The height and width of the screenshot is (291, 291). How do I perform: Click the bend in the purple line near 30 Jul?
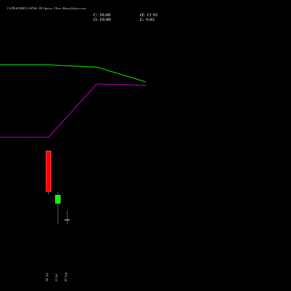(x=48, y=137)
